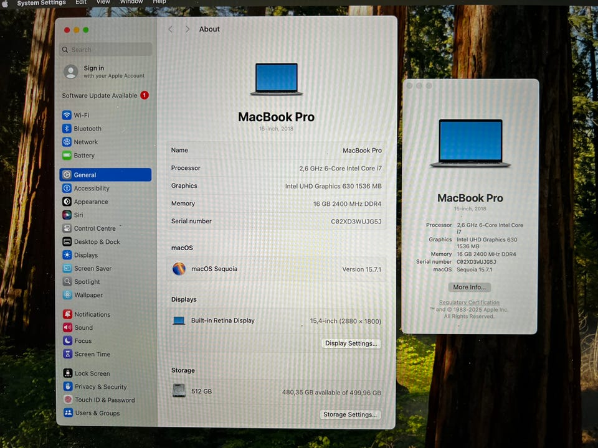Click 480,35 GB available of 499,96 GB
This screenshot has height=448, width=598.
pos(331,393)
